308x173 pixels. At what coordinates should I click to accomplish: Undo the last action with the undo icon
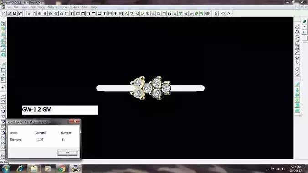223,14
